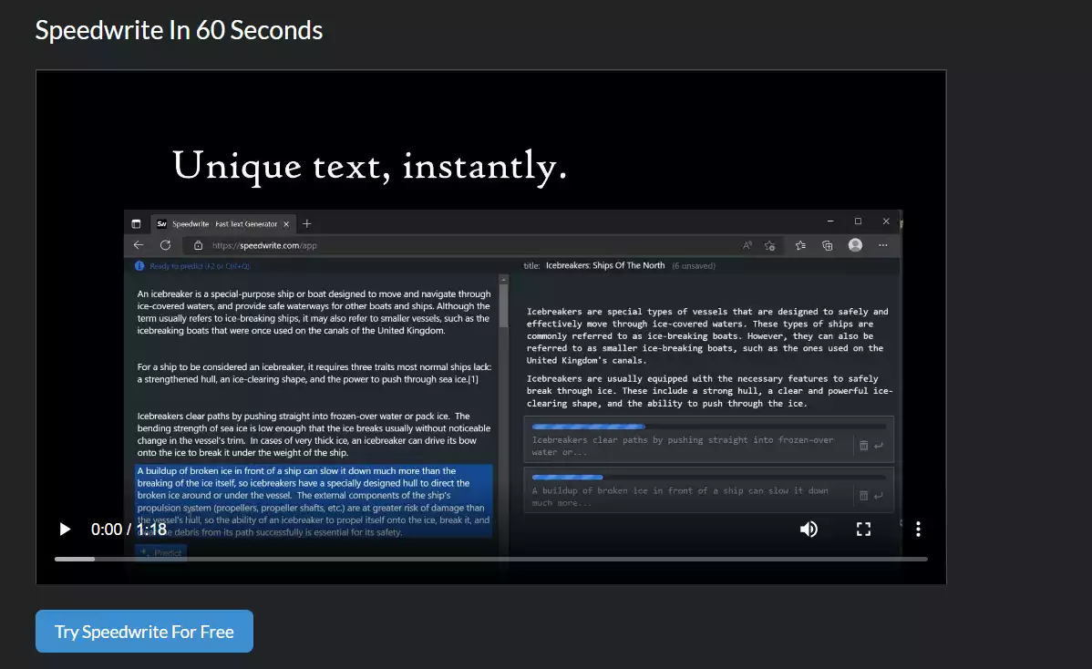1092x669 pixels.
Task: Close the browser window in the video
Action: [886, 221]
